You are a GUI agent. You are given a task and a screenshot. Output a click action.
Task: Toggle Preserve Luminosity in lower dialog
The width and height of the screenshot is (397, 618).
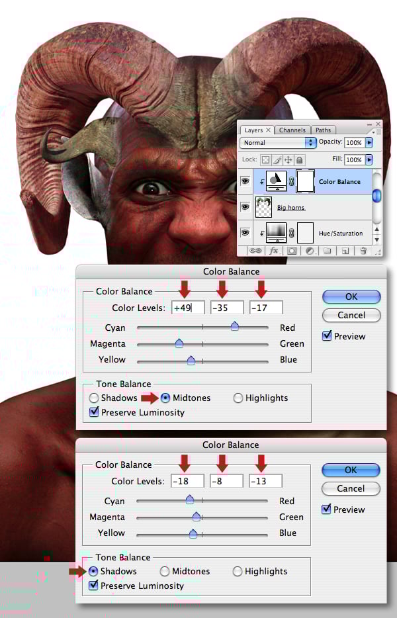pos(93,586)
